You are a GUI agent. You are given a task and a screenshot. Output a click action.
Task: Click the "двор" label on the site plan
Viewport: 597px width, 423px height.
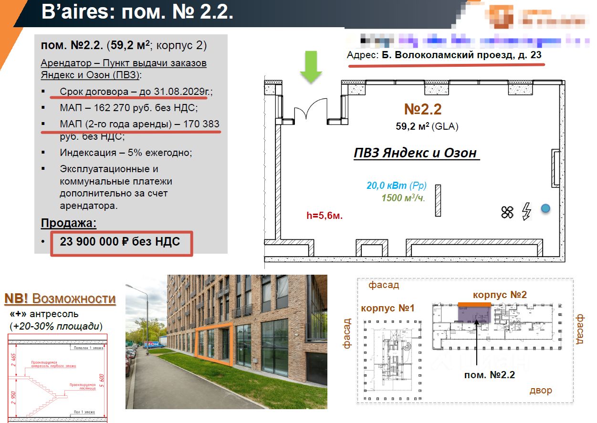(x=541, y=390)
